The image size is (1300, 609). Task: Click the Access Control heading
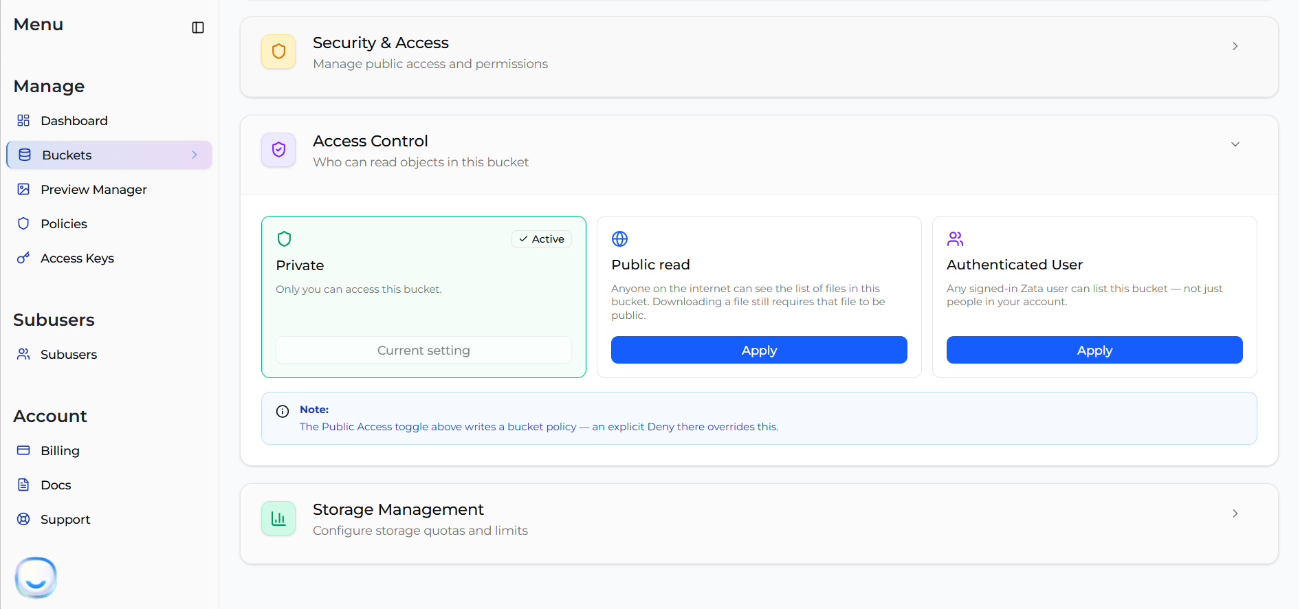coord(371,141)
